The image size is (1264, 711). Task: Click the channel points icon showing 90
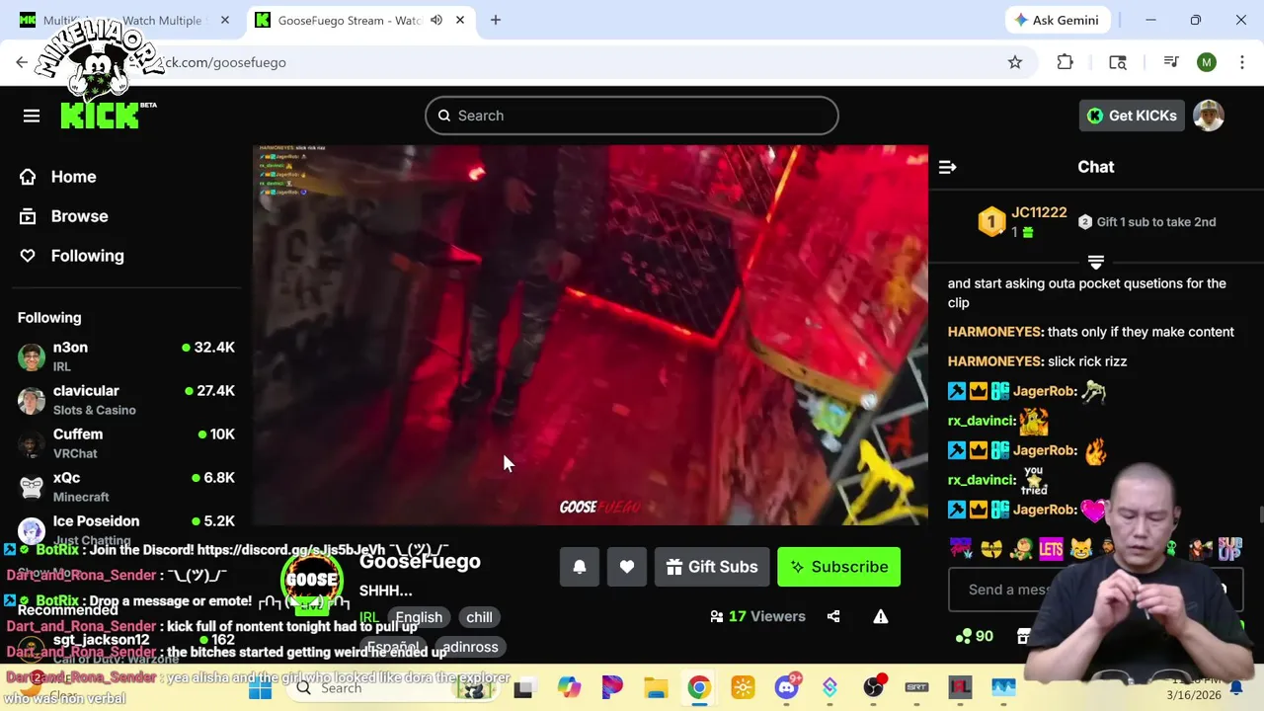click(964, 636)
